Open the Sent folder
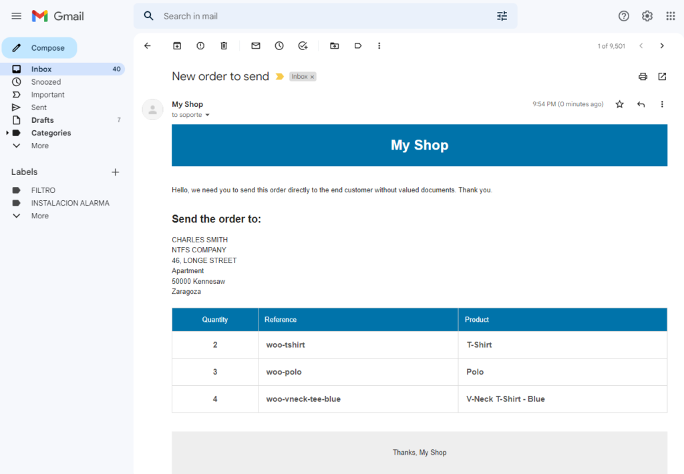This screenshot has width=684, height=474. tap(39, 107)
